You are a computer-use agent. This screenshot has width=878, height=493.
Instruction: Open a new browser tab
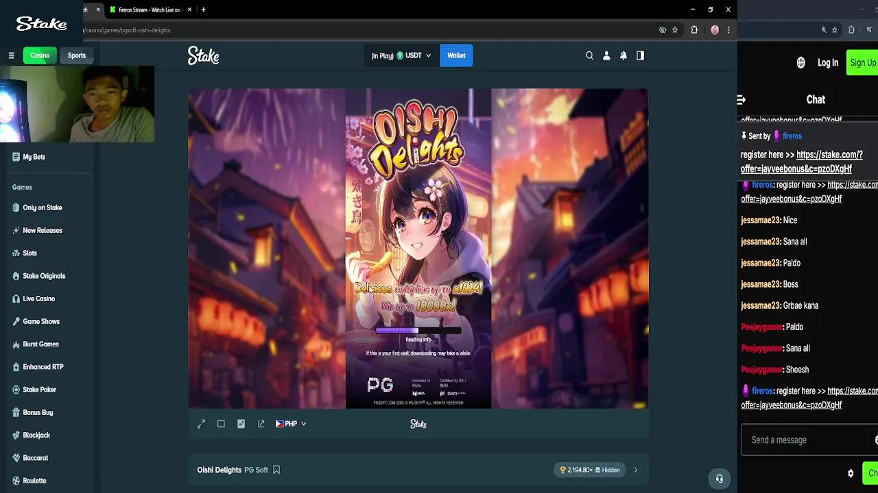point(203,10)
